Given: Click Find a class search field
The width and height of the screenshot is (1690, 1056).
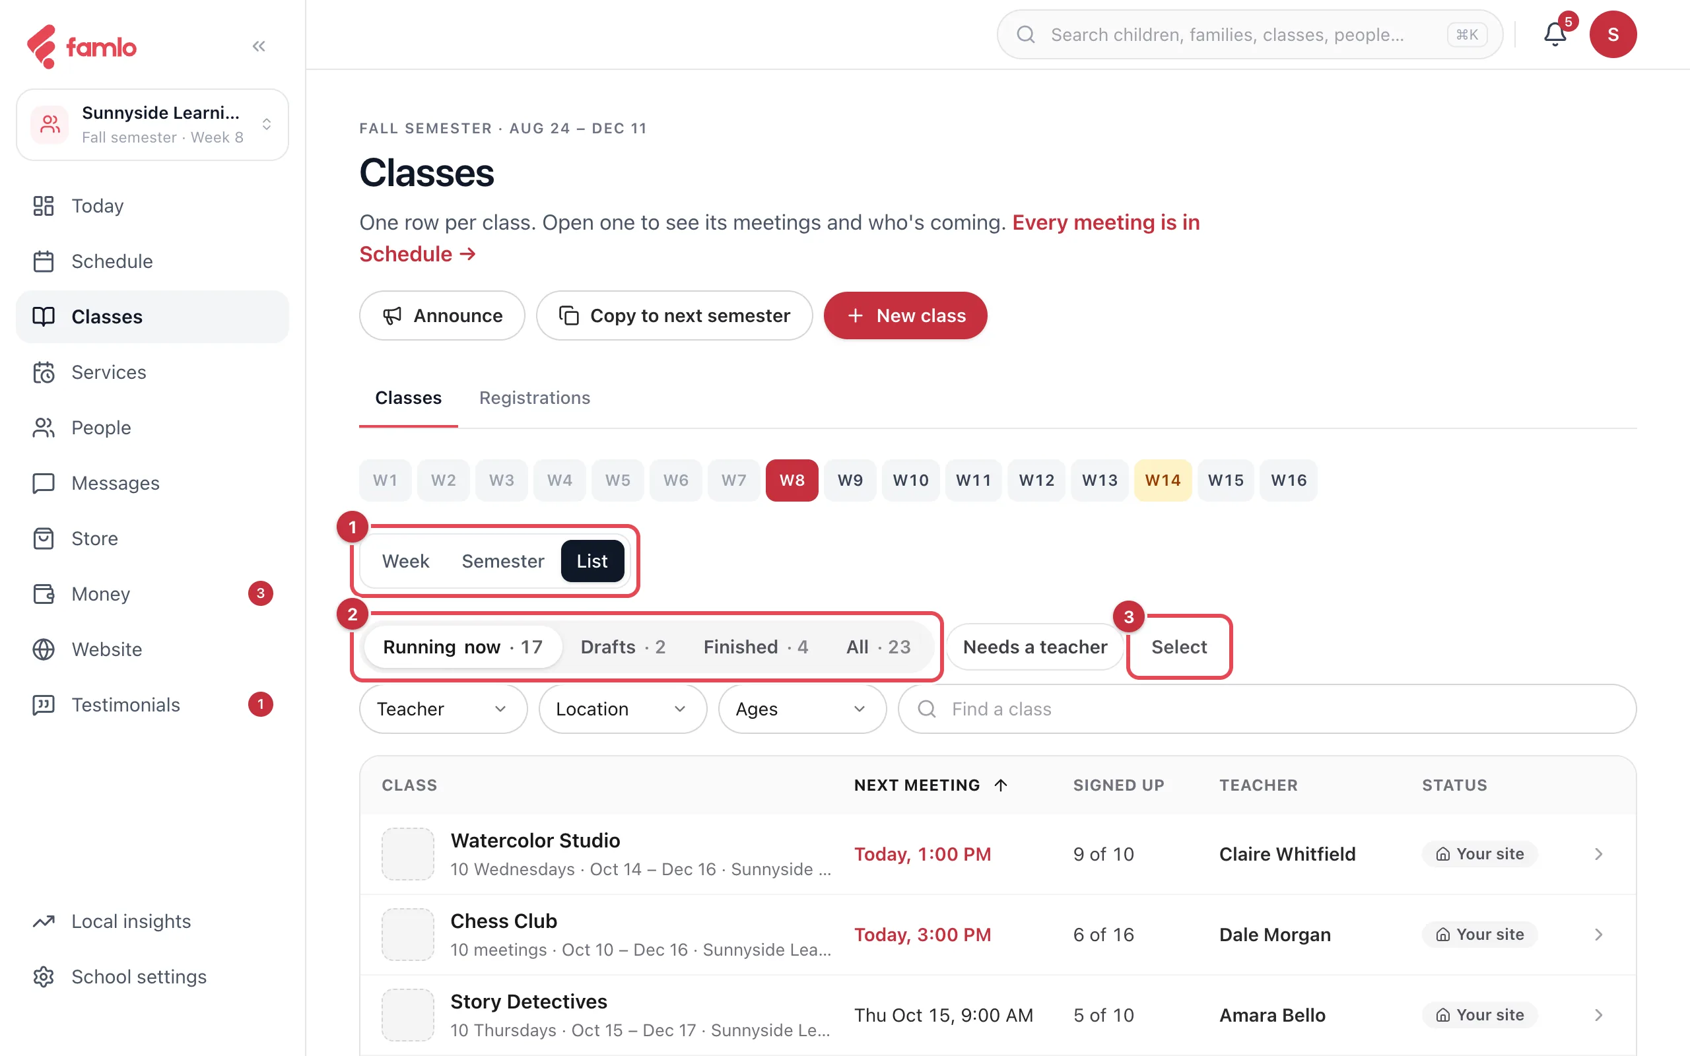Looking at the screenshot, I should click(1267, 709).
